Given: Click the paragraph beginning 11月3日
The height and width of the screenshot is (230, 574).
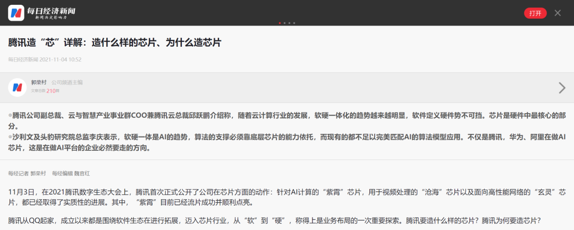Looking at the screenshot, I should (287, 197).
